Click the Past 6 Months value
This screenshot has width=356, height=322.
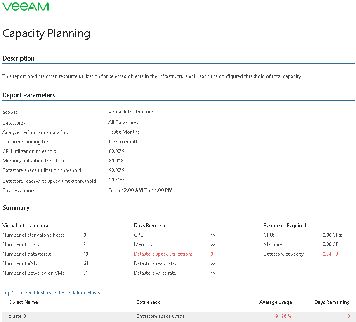[124, 132]
